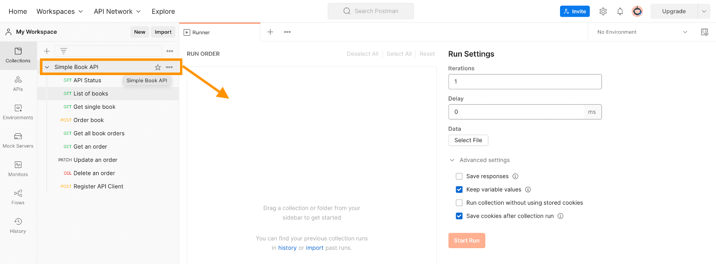Open the No Environment selector

pos(642,32)
